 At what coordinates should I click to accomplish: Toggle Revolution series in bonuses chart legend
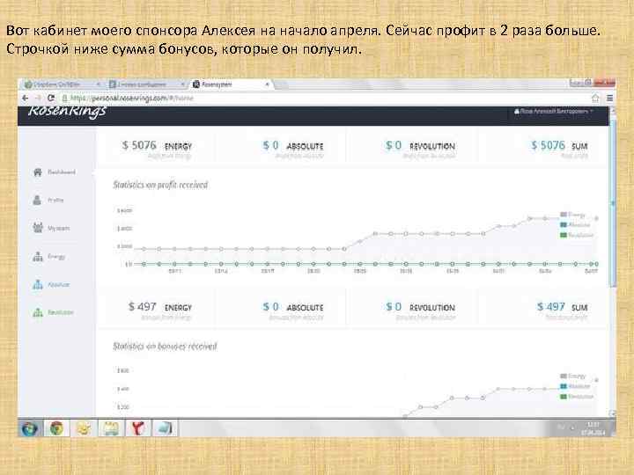577,396
